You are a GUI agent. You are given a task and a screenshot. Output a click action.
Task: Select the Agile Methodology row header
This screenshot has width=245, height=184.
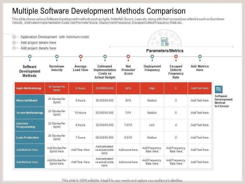click(30, 88)
